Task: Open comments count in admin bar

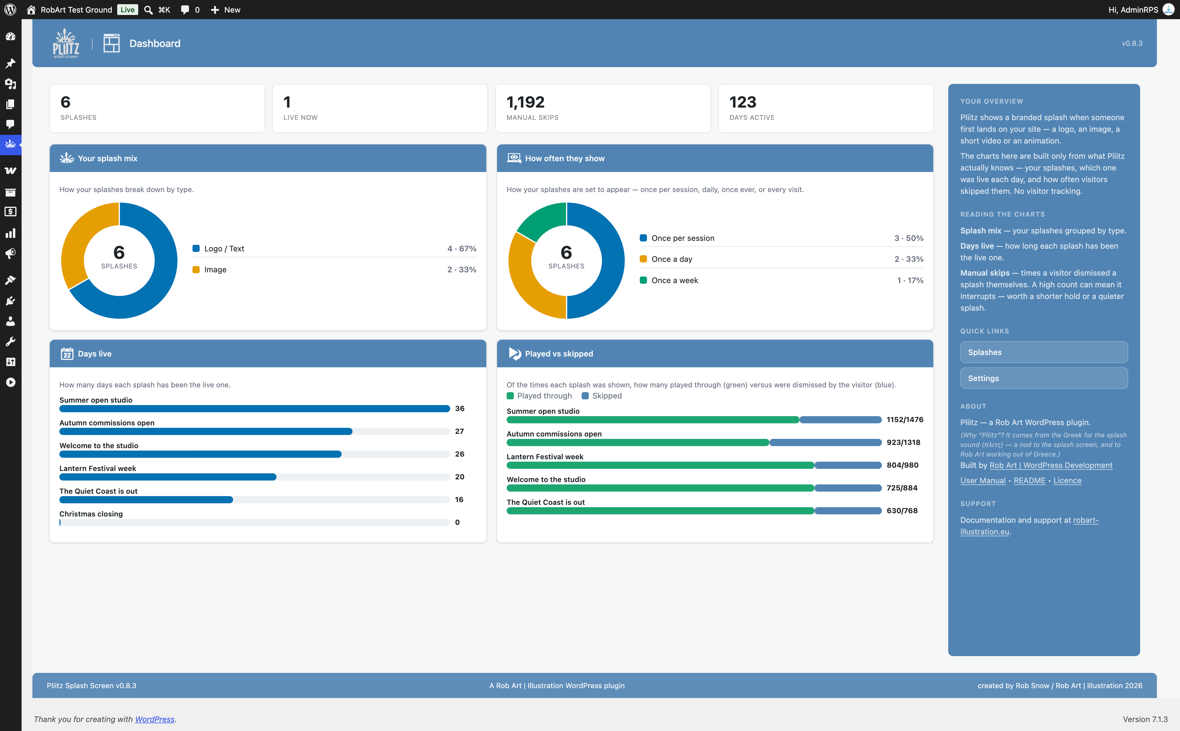Action: pos(190,10)
